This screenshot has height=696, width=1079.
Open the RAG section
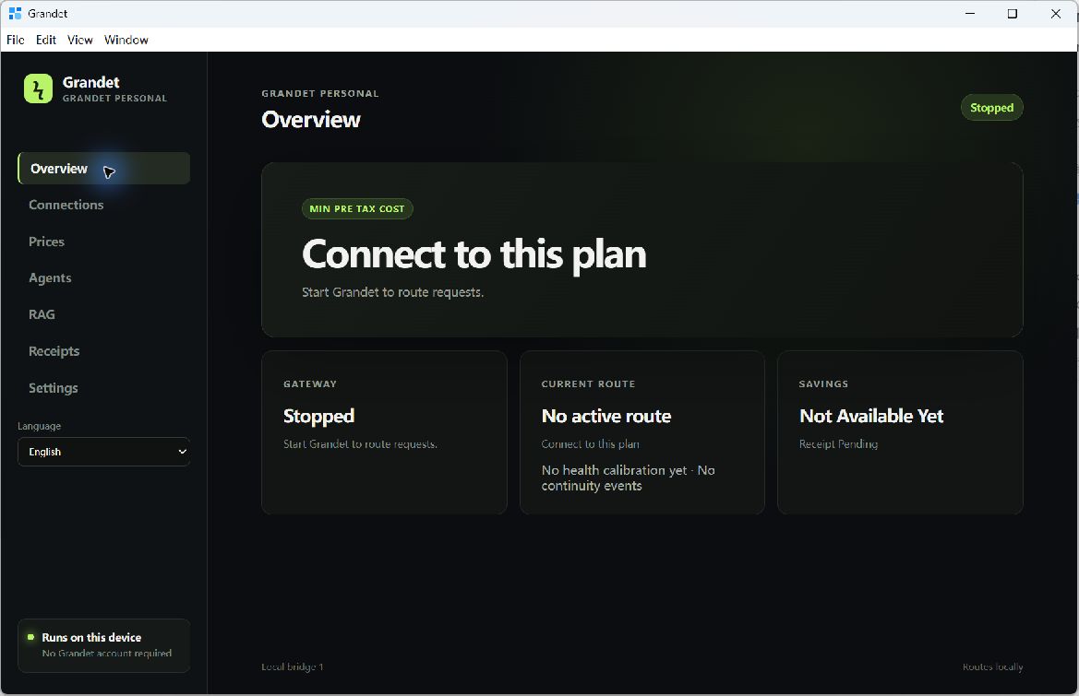click(x=42, y=314)
